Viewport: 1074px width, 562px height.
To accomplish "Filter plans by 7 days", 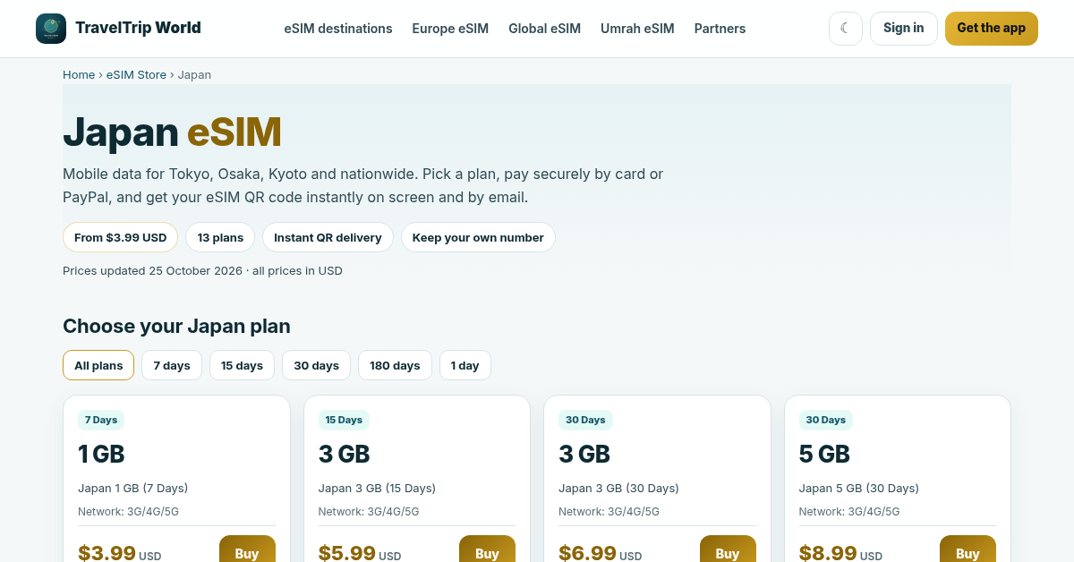I will tap(172, 365).
